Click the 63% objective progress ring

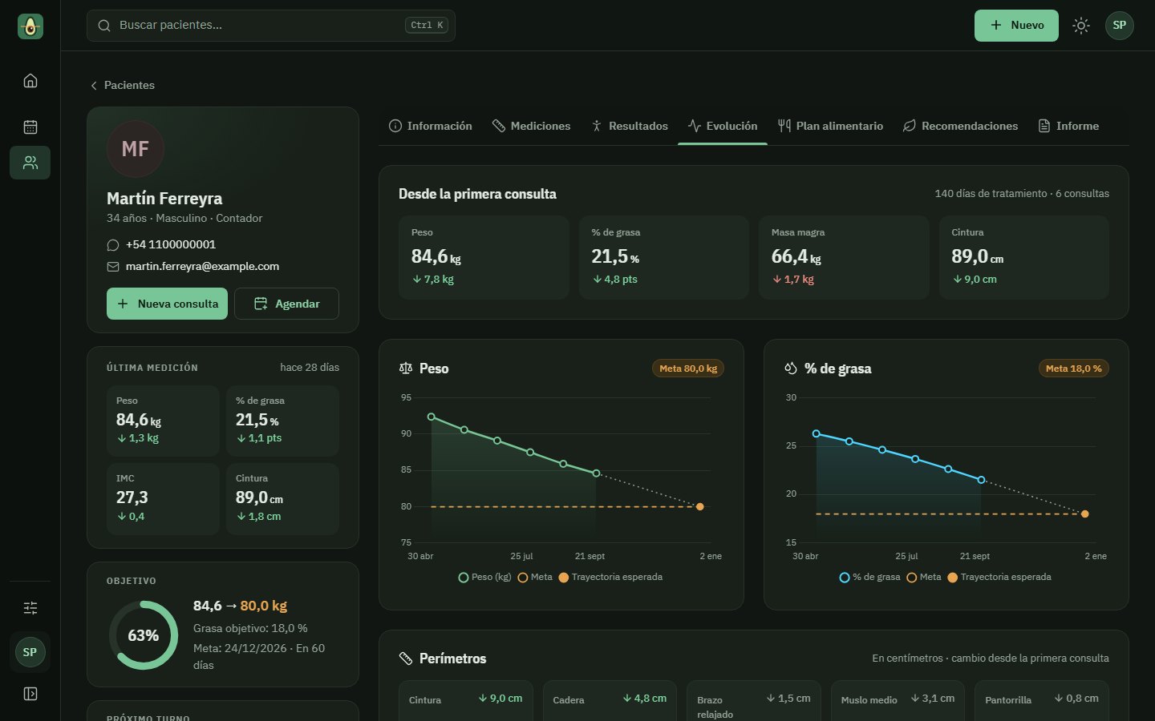click(x=144, y=635)
